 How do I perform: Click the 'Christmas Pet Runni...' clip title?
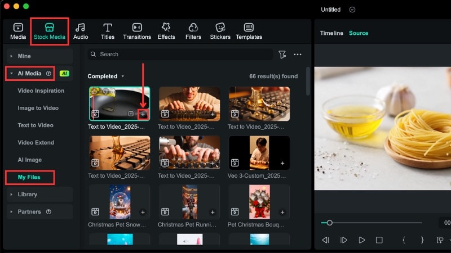[187, 224]
